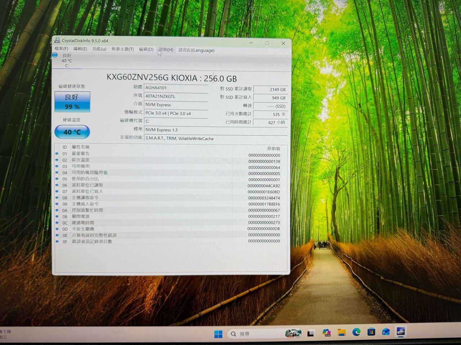Click the blue status orb for drive C:
Screen dimensions: 461x345
tap(55, 55)
